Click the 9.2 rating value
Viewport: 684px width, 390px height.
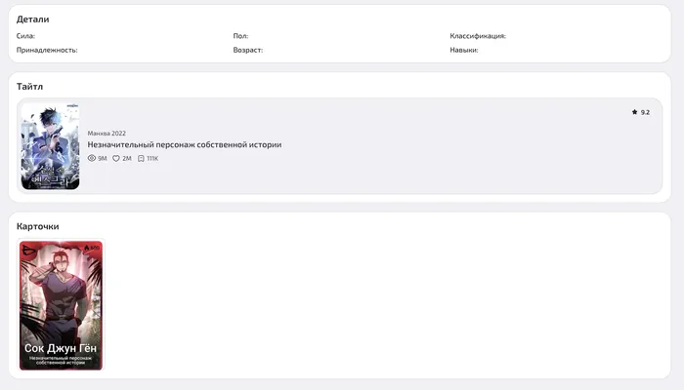645,112
